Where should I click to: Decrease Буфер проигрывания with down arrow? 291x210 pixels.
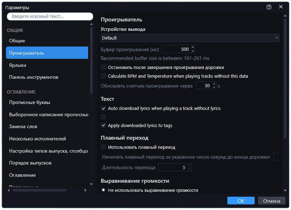point(193,51)
